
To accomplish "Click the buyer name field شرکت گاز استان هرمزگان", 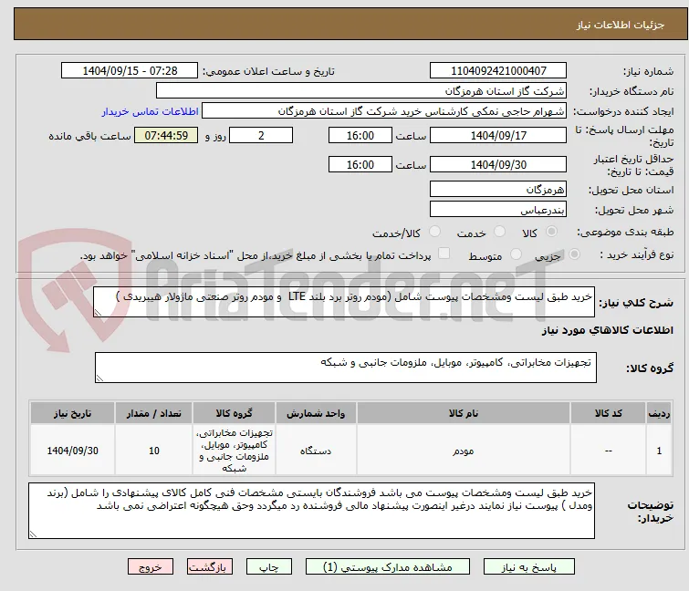I will pos(361,91).
